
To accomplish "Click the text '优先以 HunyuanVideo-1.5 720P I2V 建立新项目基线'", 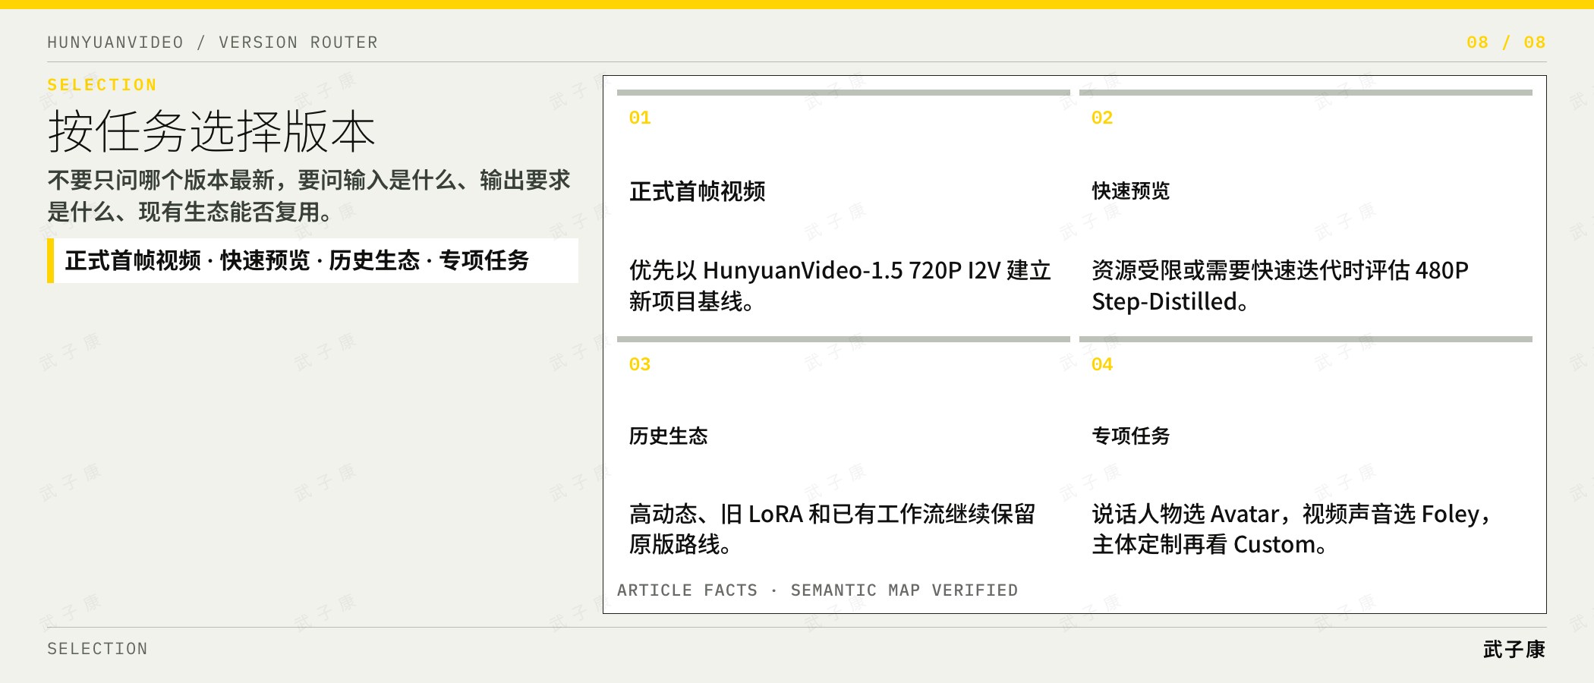I will tap(840, 286).
